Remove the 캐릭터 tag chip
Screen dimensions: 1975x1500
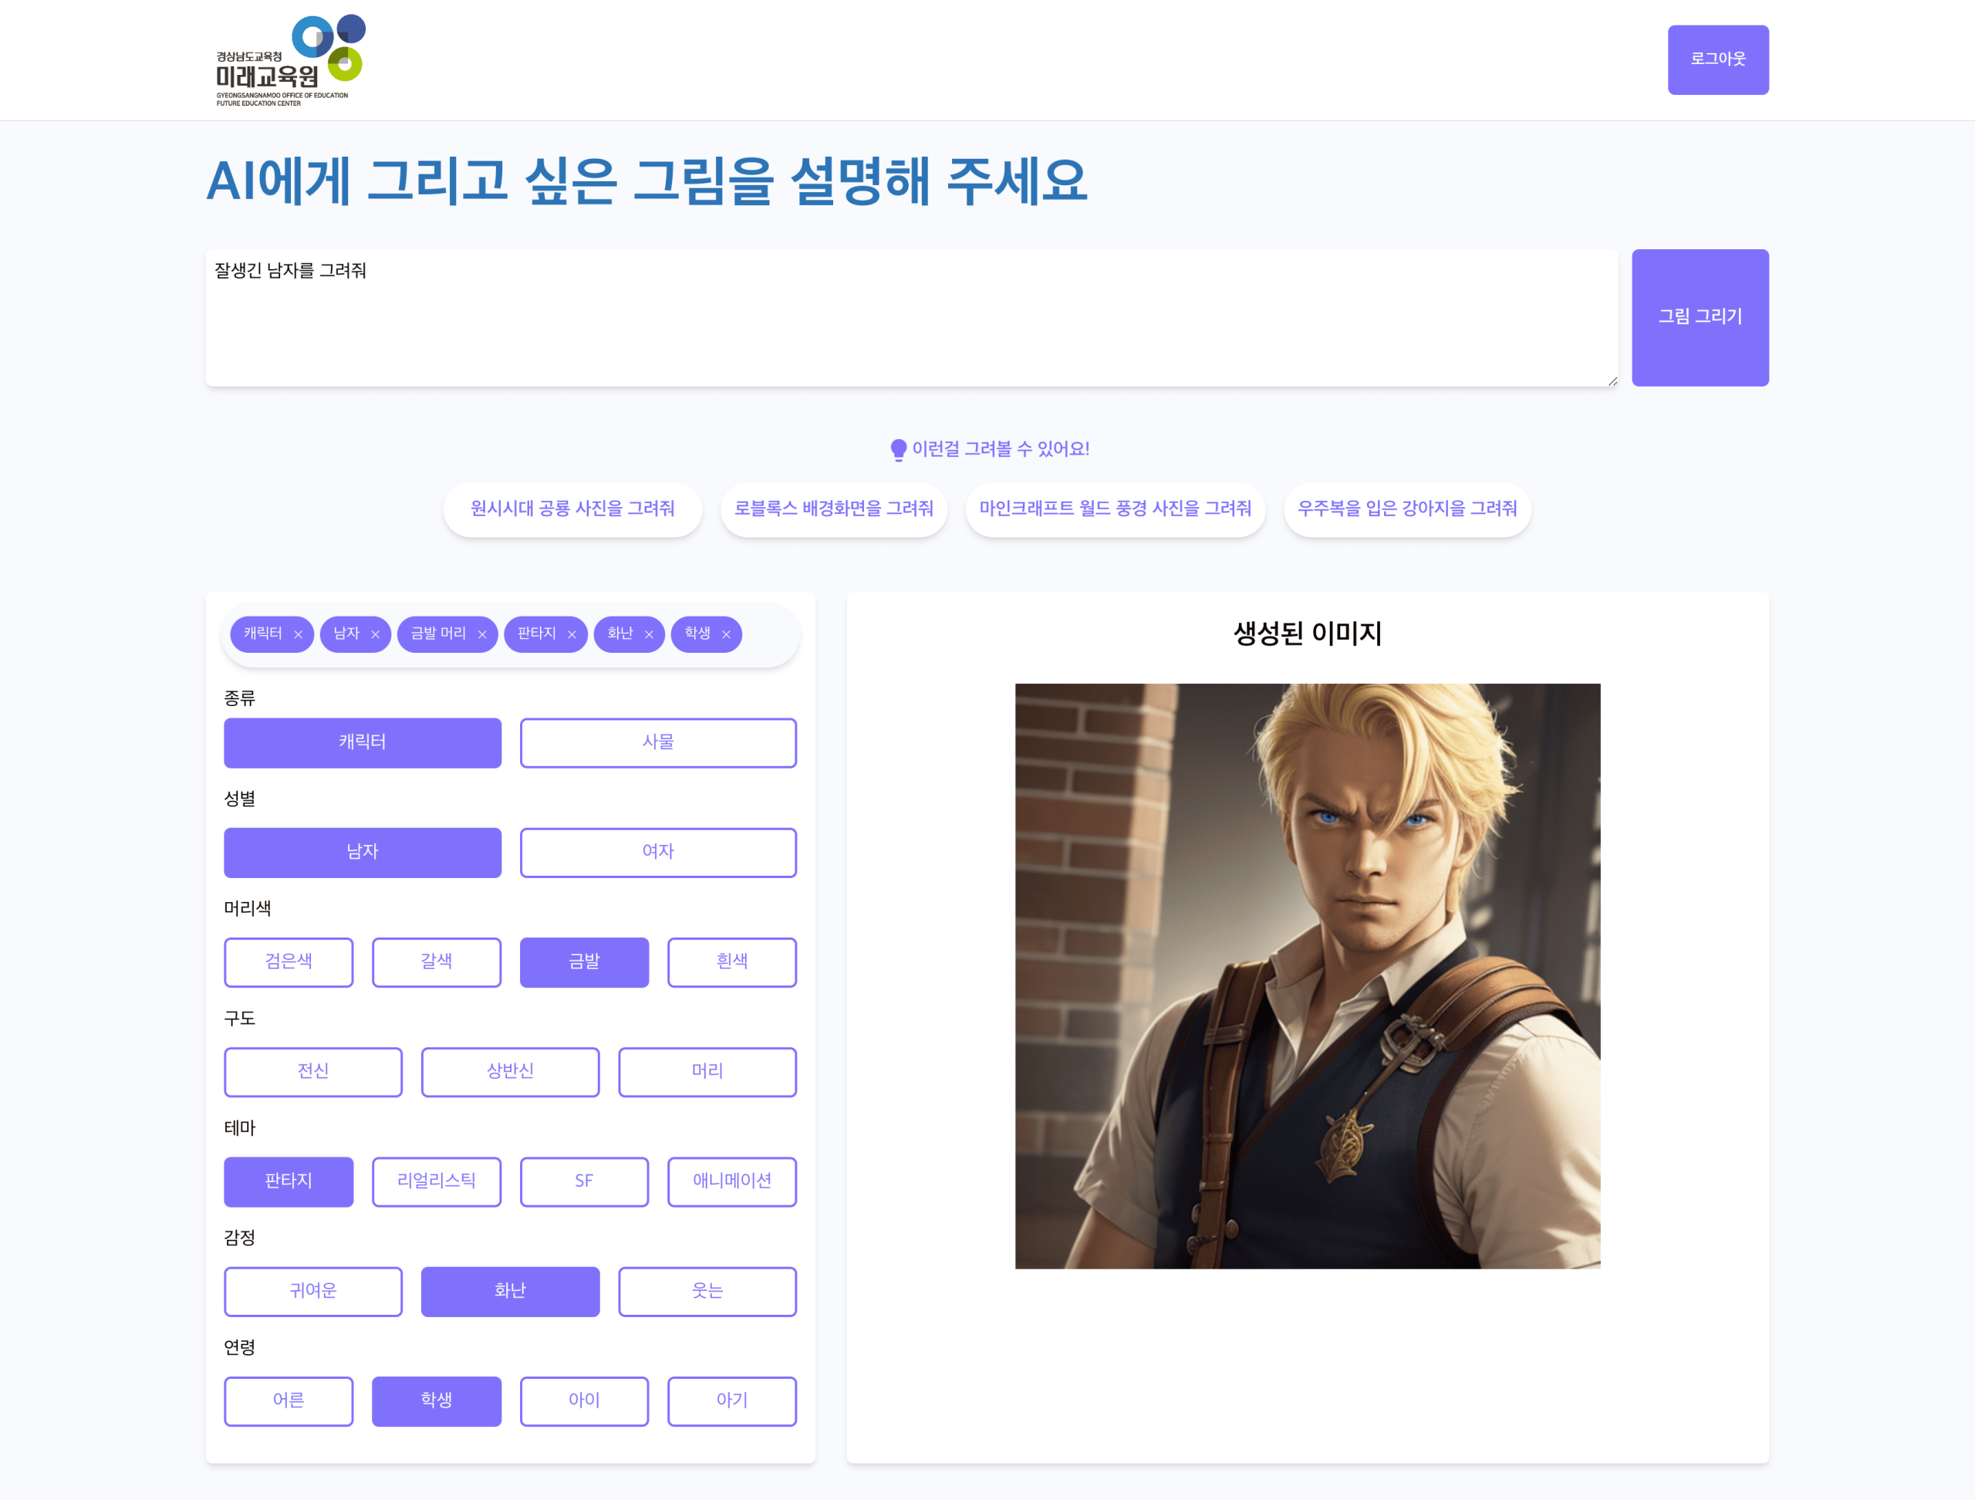pos(299,635)
